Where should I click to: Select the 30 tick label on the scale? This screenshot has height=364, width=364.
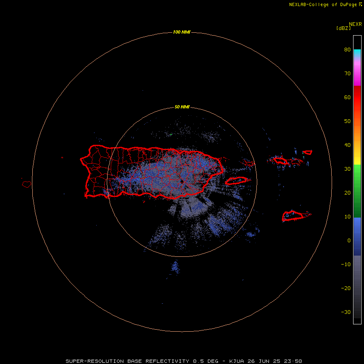point(347,169)
